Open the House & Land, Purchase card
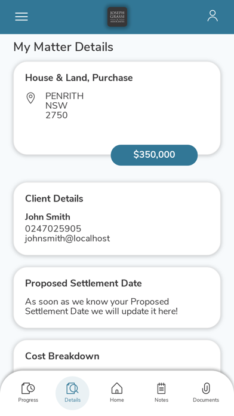Viewport: 234px width, 416px height. click(x=117, y=108)
